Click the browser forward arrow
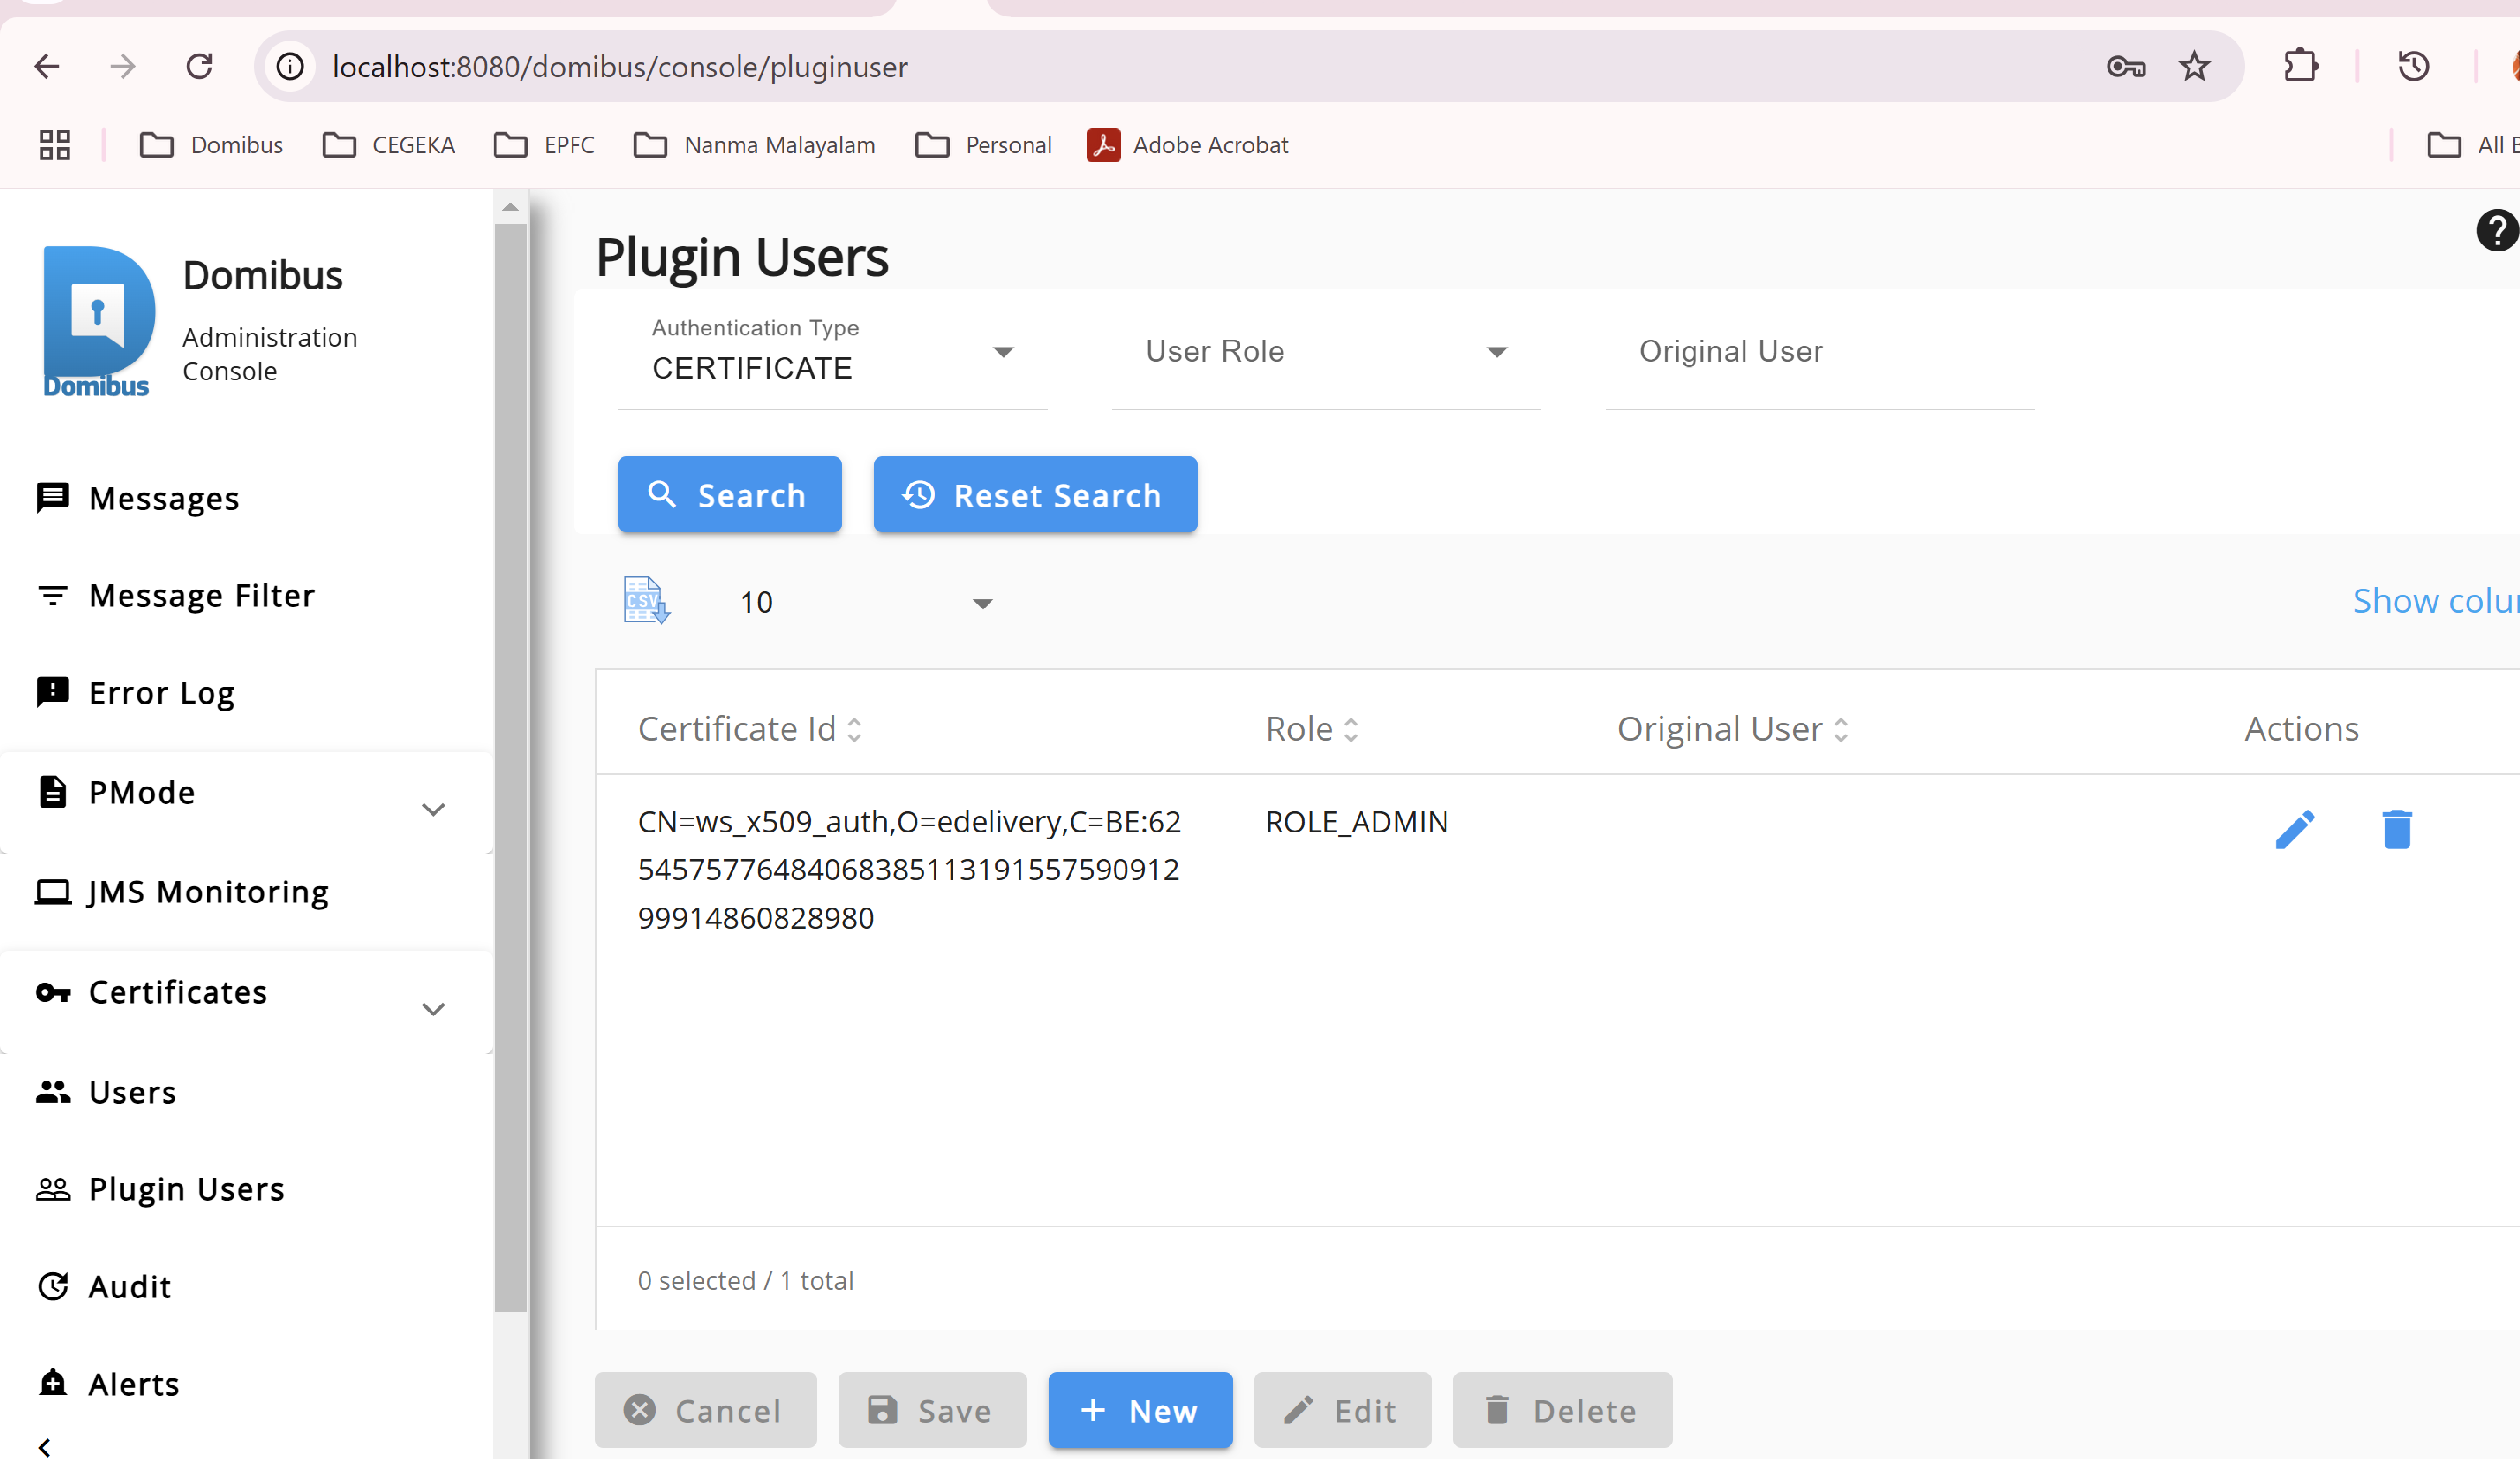 click(123, 67)
